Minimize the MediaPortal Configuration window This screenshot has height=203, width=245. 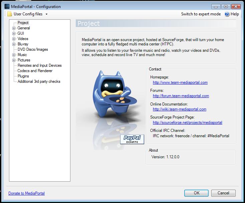(x=216, y=7)
